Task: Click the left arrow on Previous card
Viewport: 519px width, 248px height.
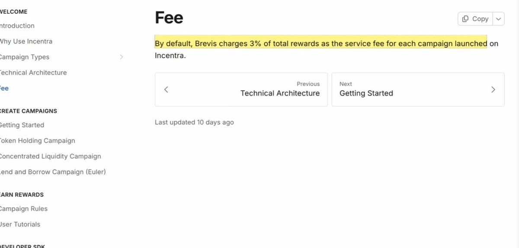Action: 167,90
